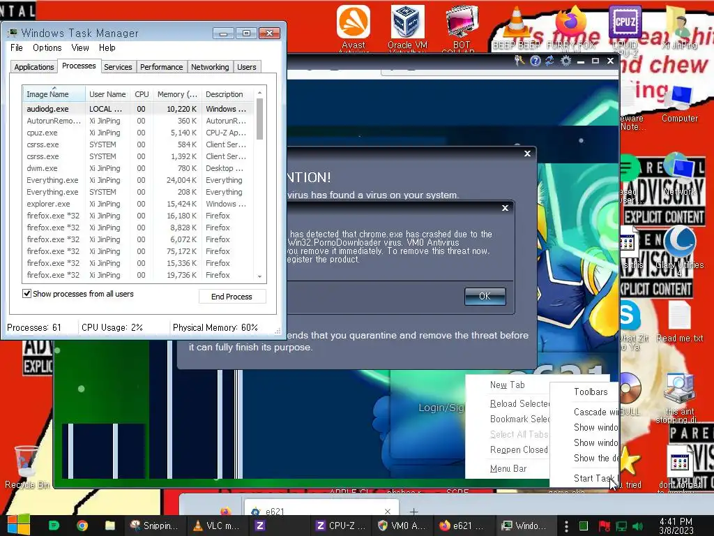Open the Glary Utilities desktop icon

coord(679,251)
